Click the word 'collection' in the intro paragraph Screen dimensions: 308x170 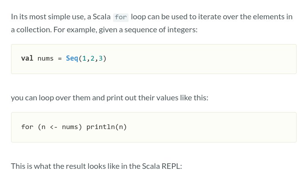pos(34,30)
